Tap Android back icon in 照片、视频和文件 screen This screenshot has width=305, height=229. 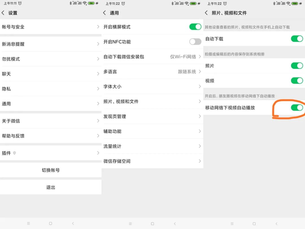[276, 224]
